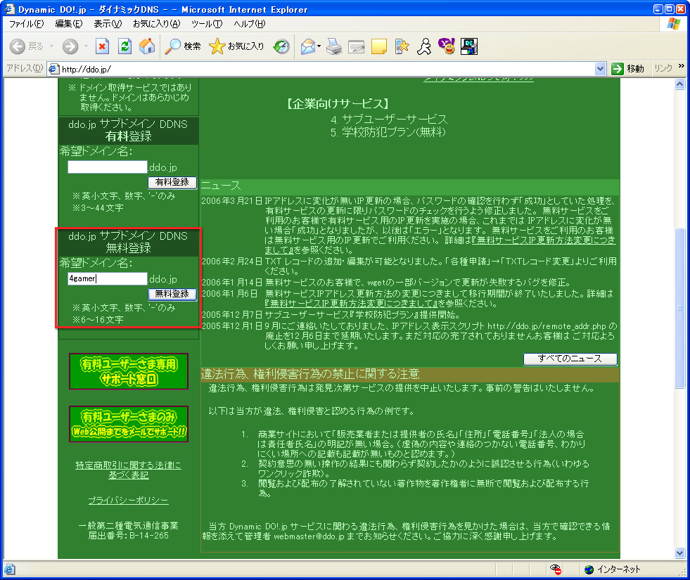
Task: Click the yellow note Discuss icon
Action: 379,46
